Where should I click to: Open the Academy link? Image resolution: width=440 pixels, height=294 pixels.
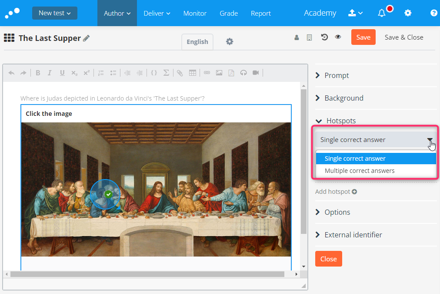pos(320,13)
